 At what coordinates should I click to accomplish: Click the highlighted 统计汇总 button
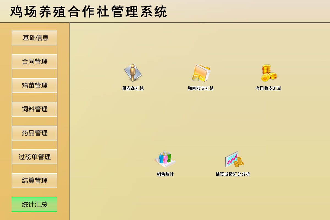point(34,204)
